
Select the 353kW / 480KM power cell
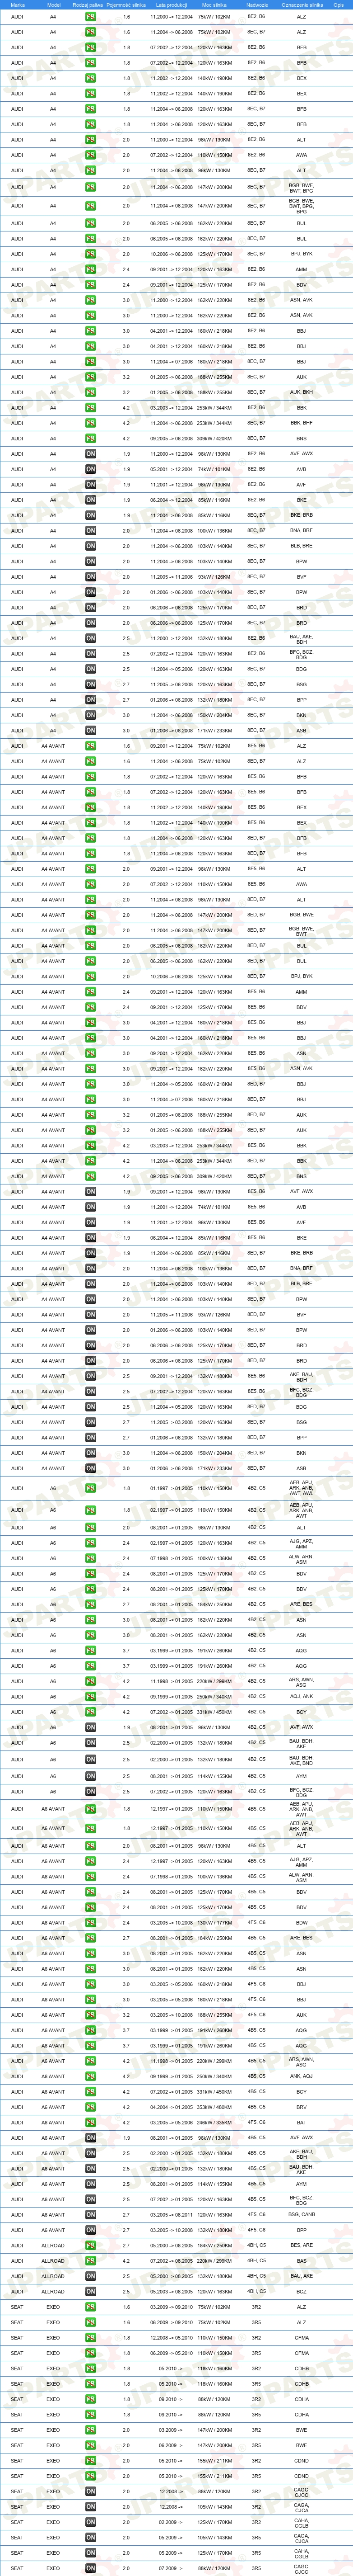click(x=214, y=2107)
